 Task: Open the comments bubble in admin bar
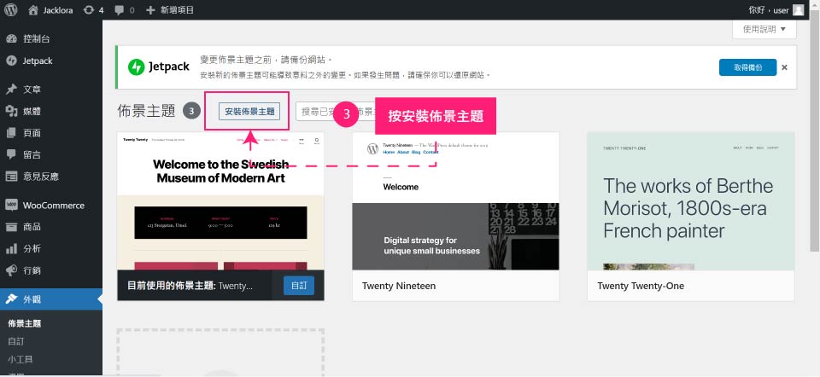coord(124,10)
